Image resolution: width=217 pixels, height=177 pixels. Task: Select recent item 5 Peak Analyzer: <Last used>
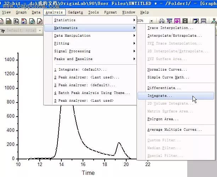pos(90,101)
